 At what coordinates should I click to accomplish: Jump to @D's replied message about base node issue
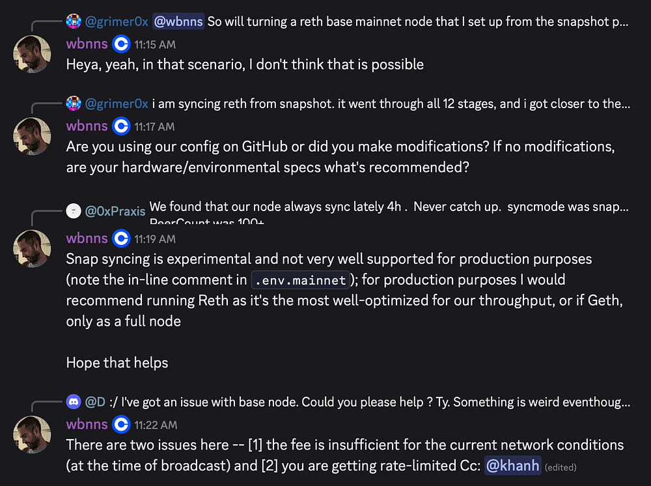click(369, 402)
